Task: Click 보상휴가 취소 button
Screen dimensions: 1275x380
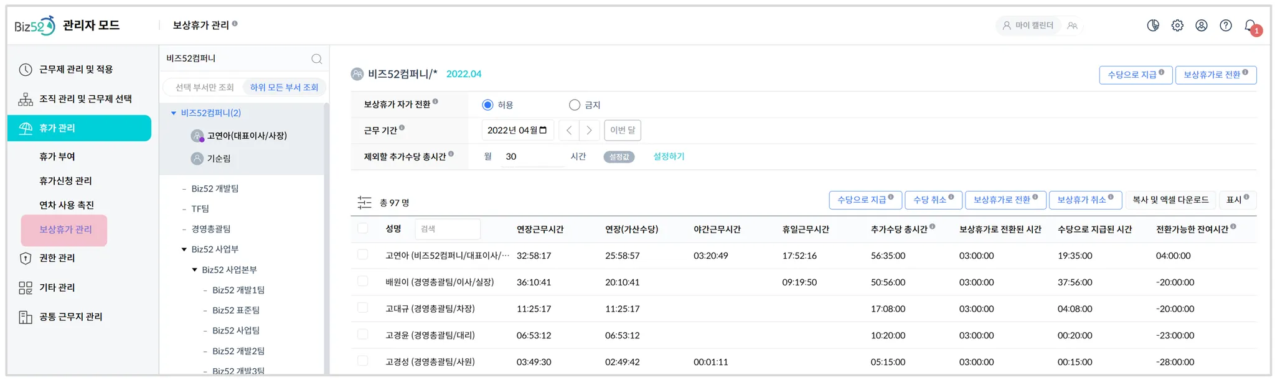Action: pyautogui.click(x=1085, y=200)
